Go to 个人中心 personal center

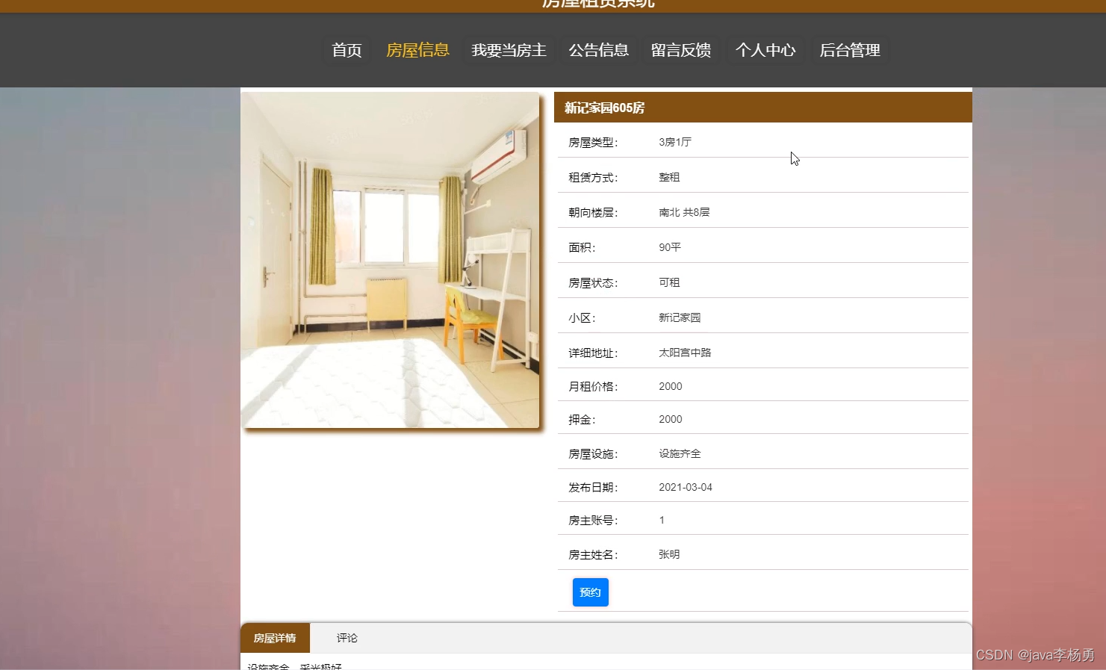765,50
